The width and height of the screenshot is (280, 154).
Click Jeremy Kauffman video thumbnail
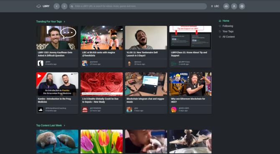(57, 38)
